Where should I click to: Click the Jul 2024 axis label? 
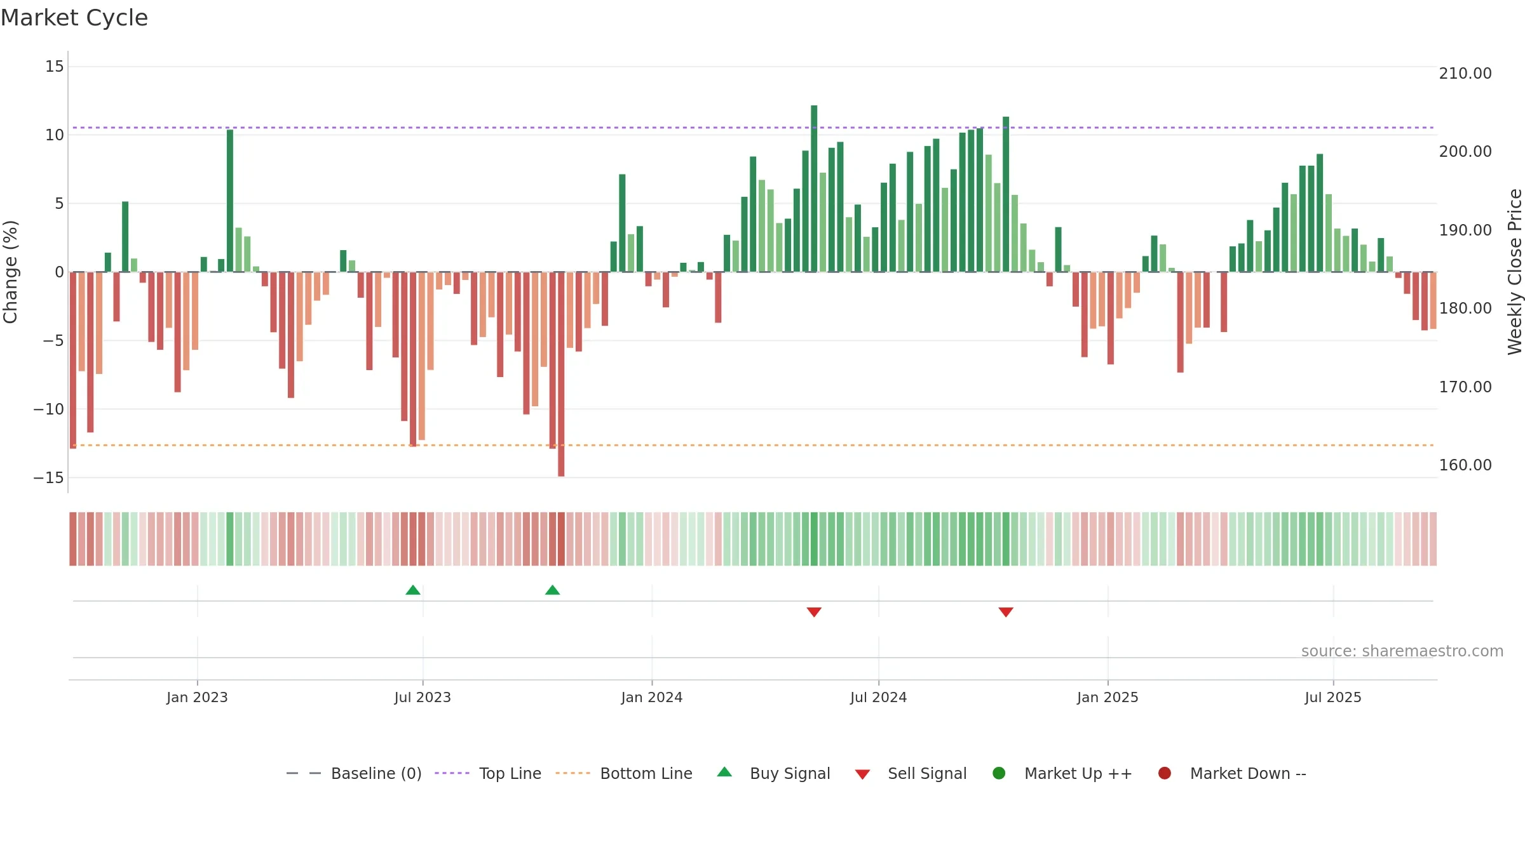[879, 698]
